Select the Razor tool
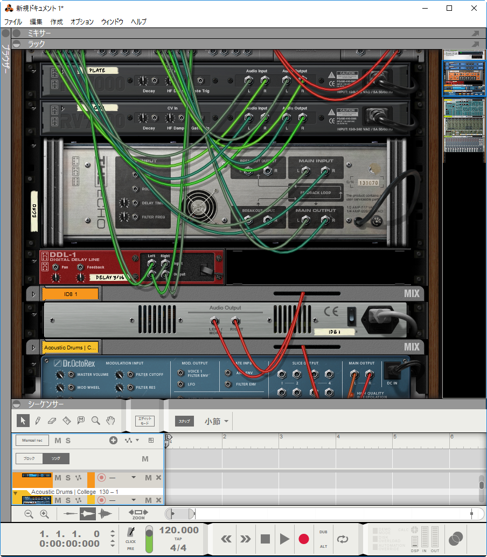Screen dimensions: 487x557 [66, 421]
